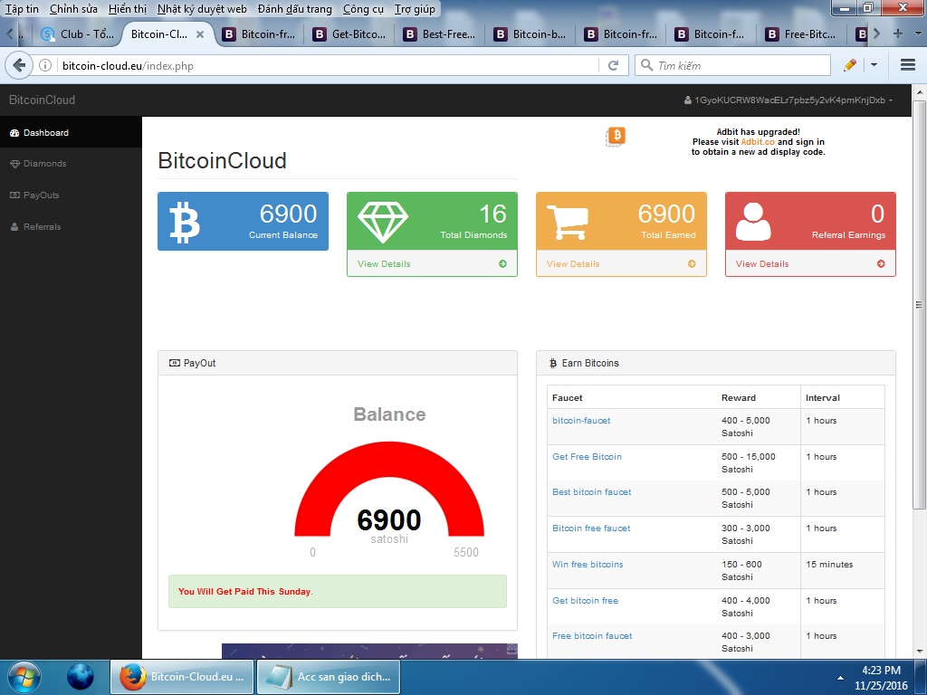Click the orange Adbit bitcoin icon
The height and width of the screenshot is (695, 927).
(x=616, y=136)
